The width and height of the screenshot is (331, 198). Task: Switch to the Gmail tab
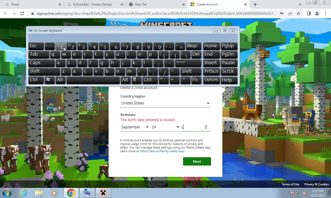(x=33, y=4)
